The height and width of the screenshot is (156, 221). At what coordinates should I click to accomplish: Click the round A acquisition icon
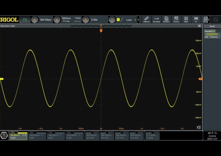[57, 20]
